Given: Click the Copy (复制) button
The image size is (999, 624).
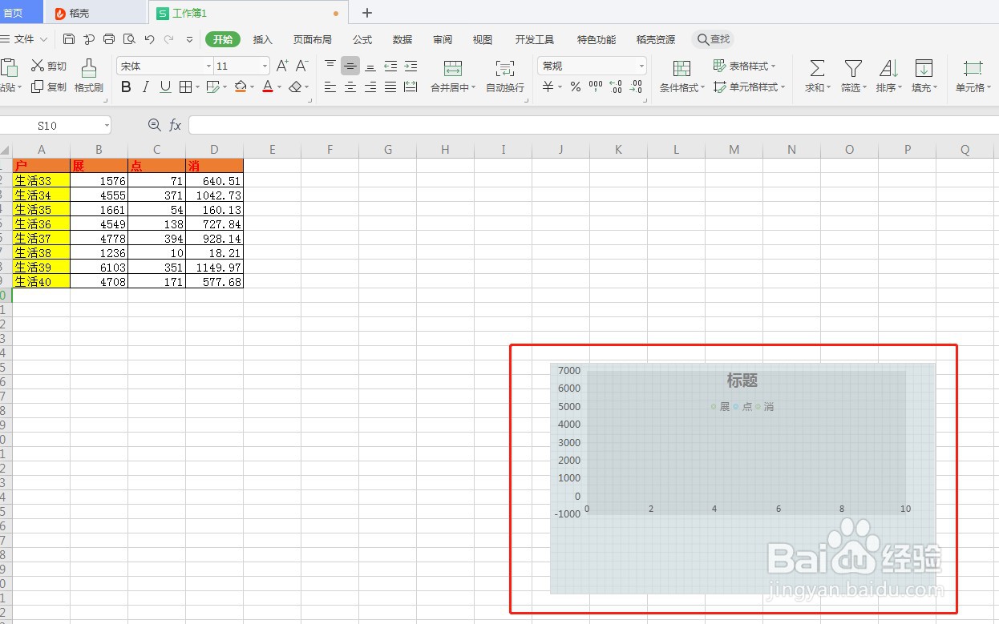Looking at the screenshot, I should pyautogui.click(x=48, y=87).
